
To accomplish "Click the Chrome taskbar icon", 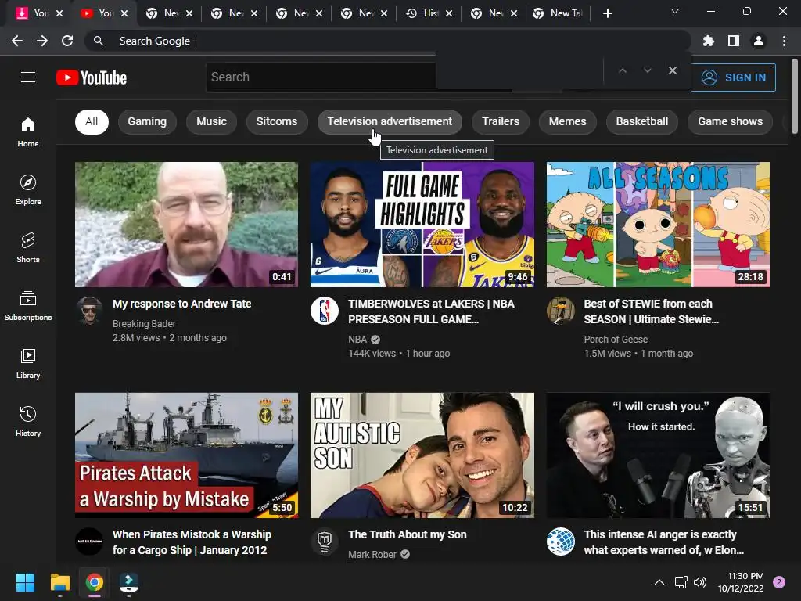I will [x=95, y=582].
